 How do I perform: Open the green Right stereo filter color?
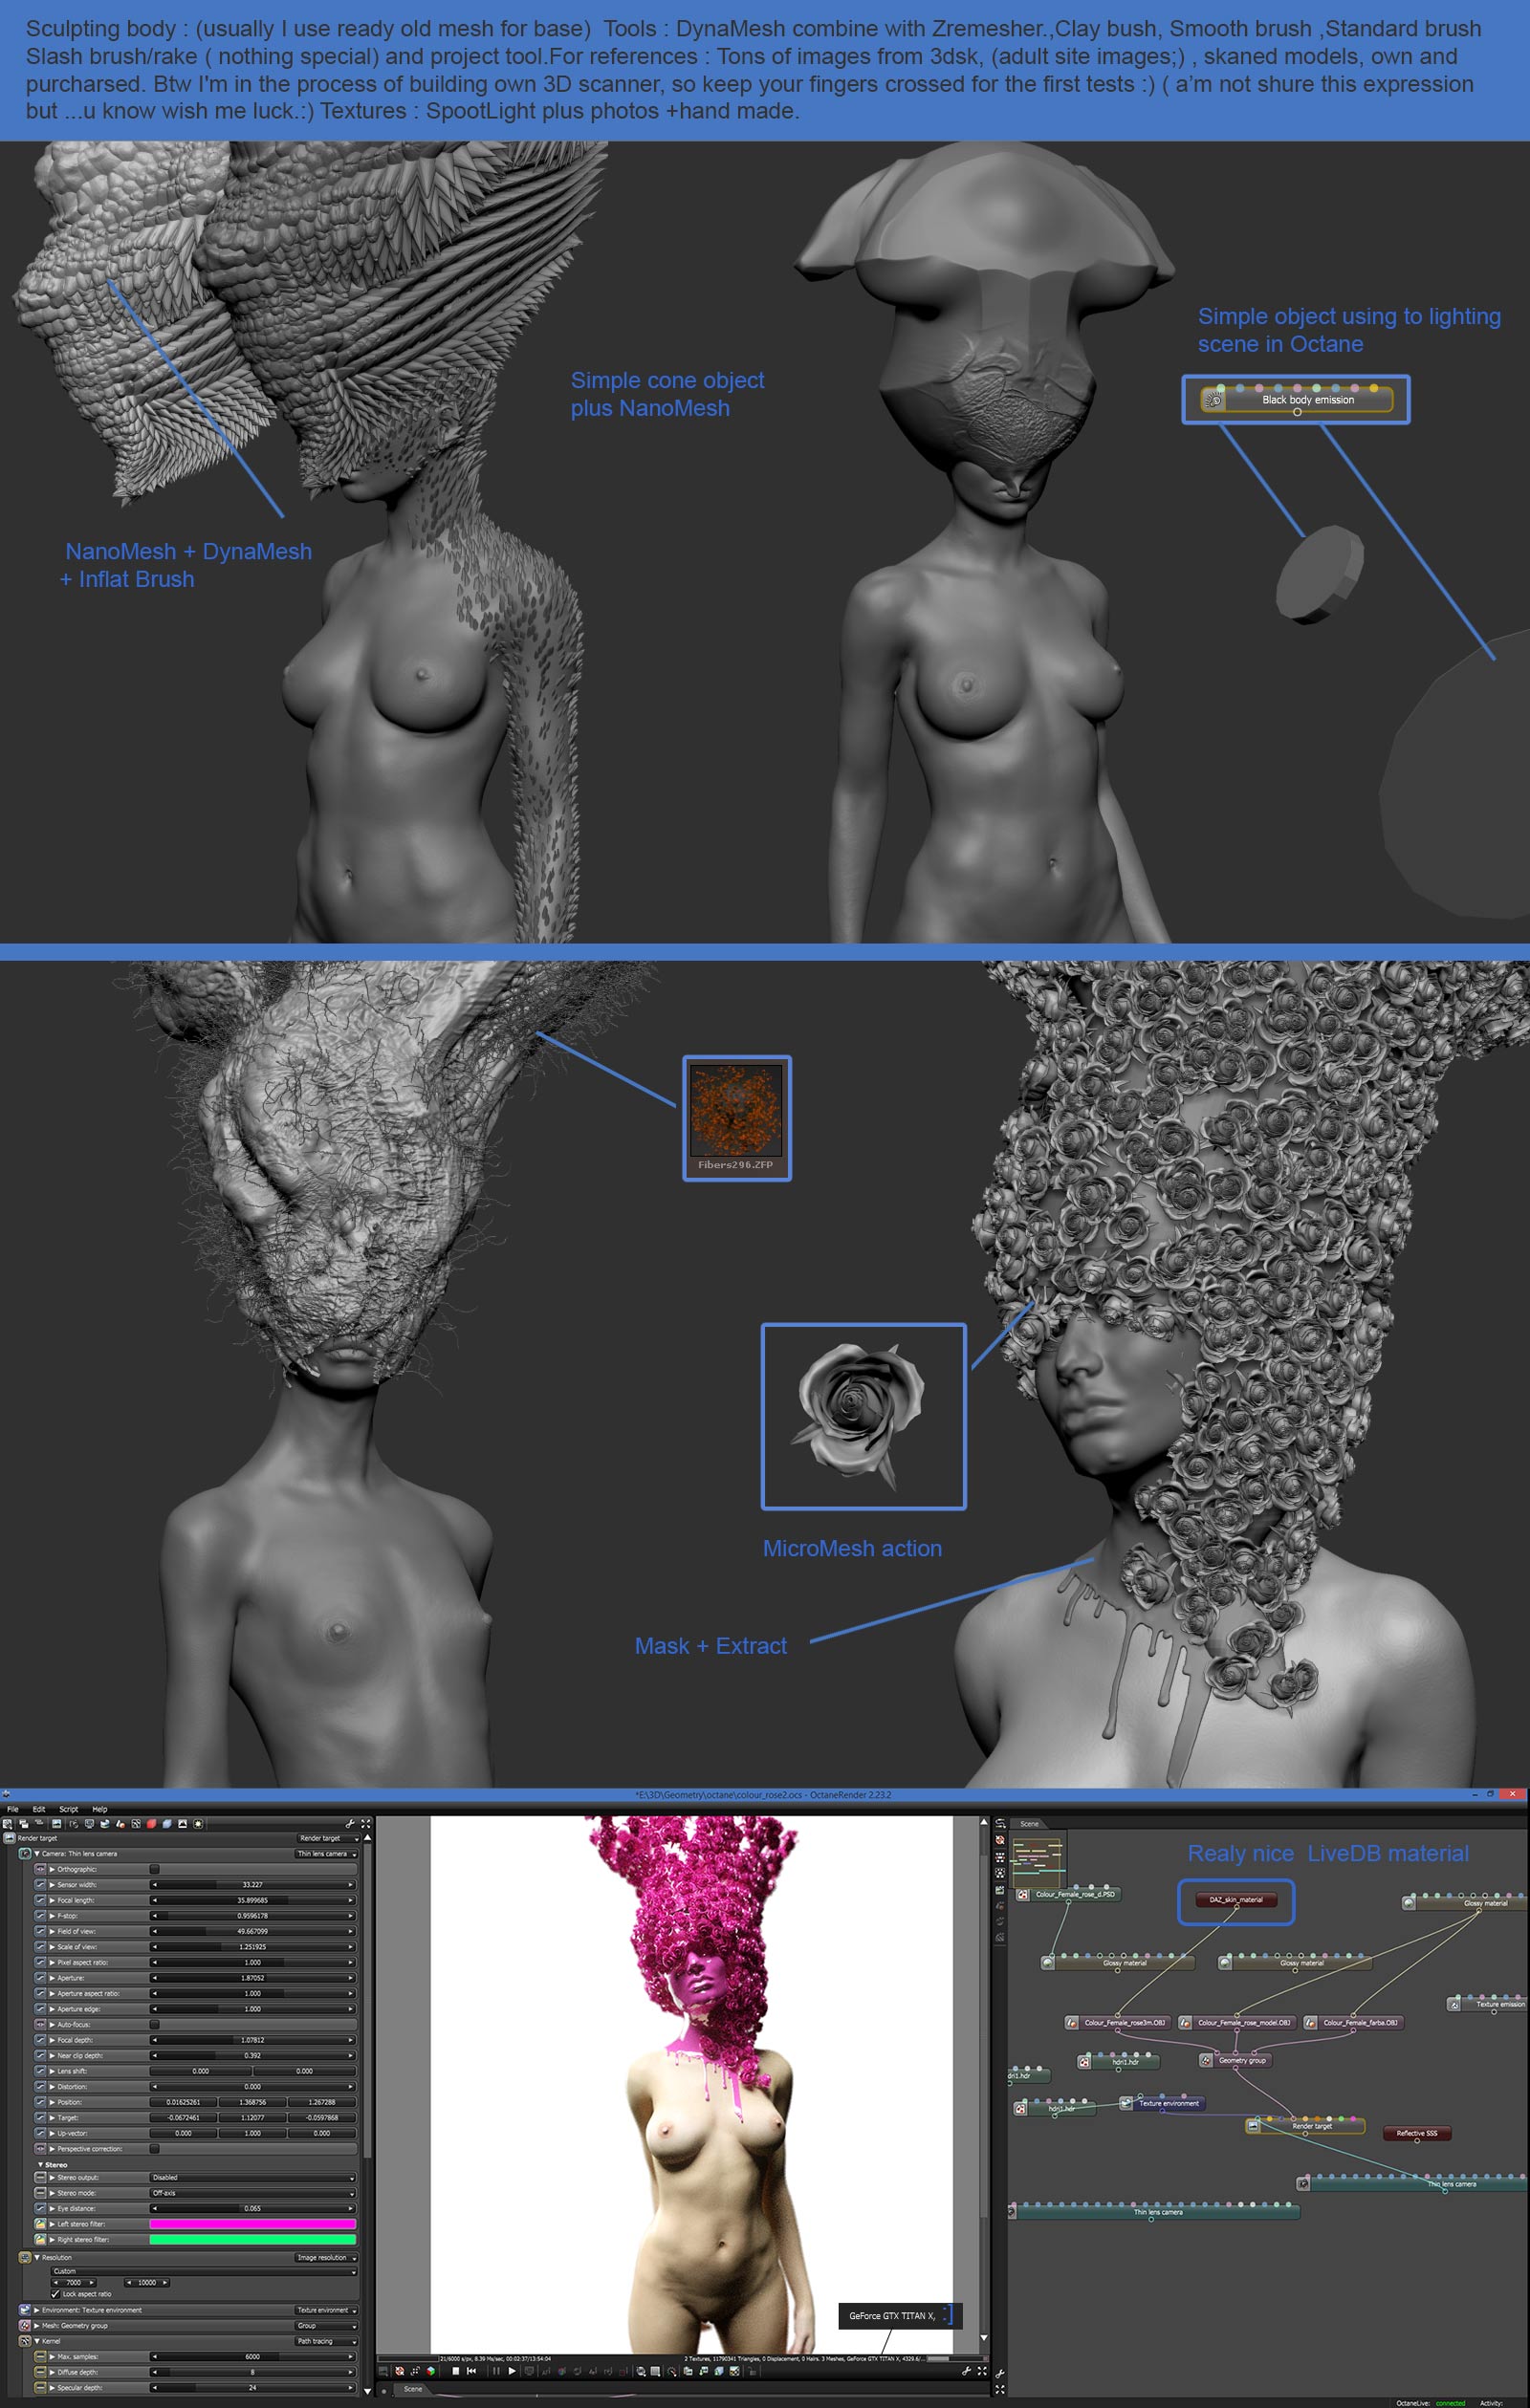pyautogui.click(x=252, y=2240)
